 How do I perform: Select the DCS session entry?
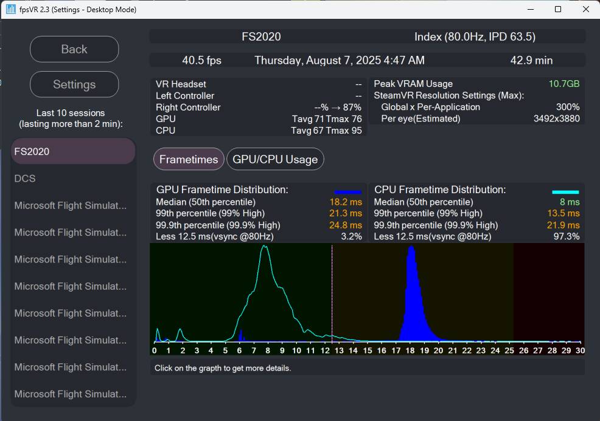click(73, 179)
